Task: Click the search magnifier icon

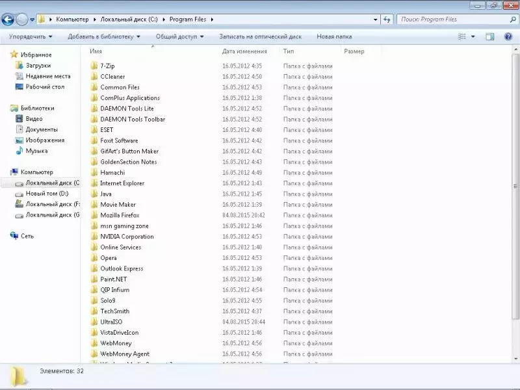Action: click(x=513, y=19)
